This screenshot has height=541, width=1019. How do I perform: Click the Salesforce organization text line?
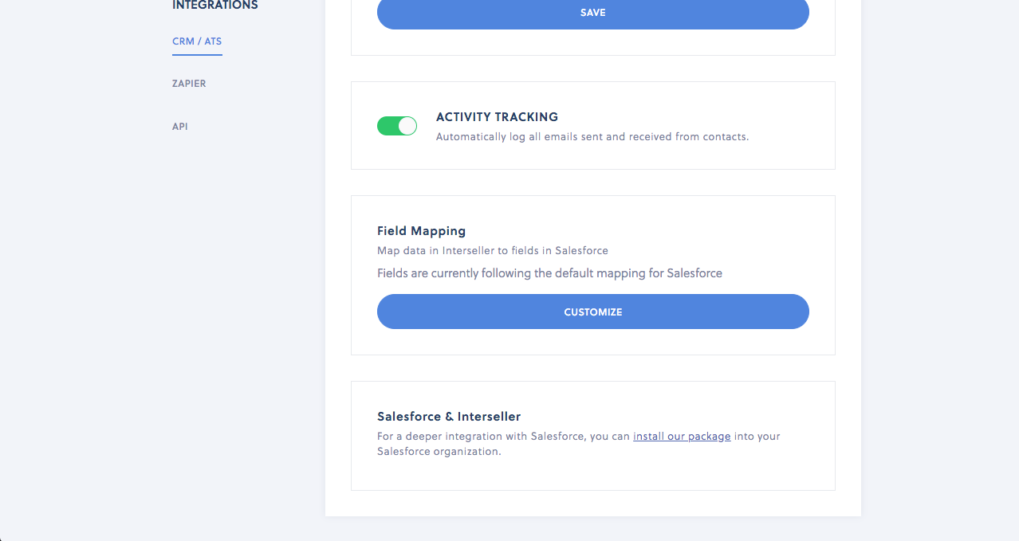pos(439,452)
